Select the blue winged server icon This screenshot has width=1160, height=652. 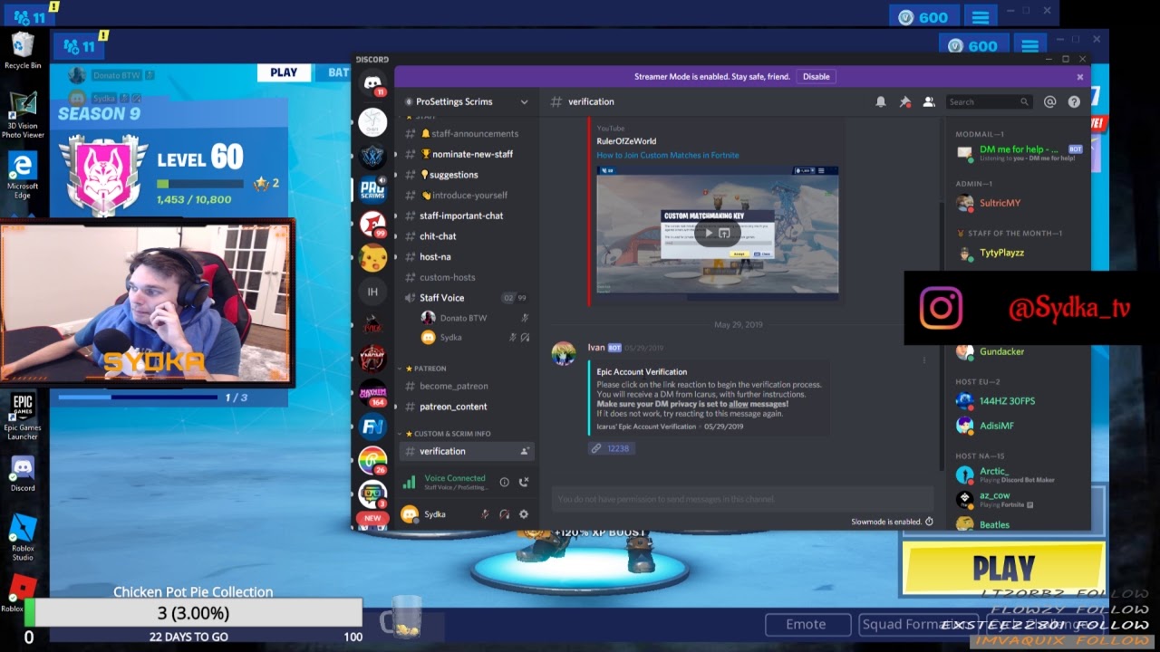pos(372,156)
